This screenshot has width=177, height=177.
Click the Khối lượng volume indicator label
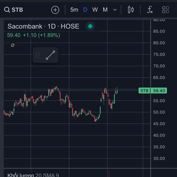click(21, 175)
